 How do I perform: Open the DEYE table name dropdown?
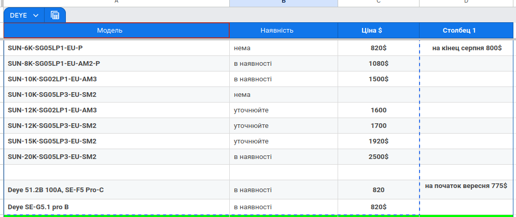pyautogui.click(x=24, y=16)
